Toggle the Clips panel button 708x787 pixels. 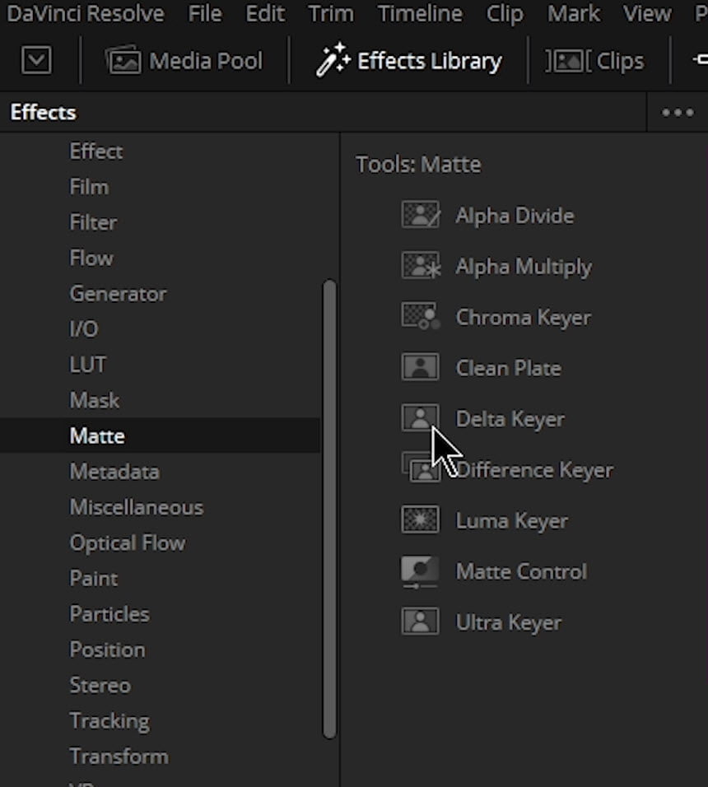click(595, 61)
